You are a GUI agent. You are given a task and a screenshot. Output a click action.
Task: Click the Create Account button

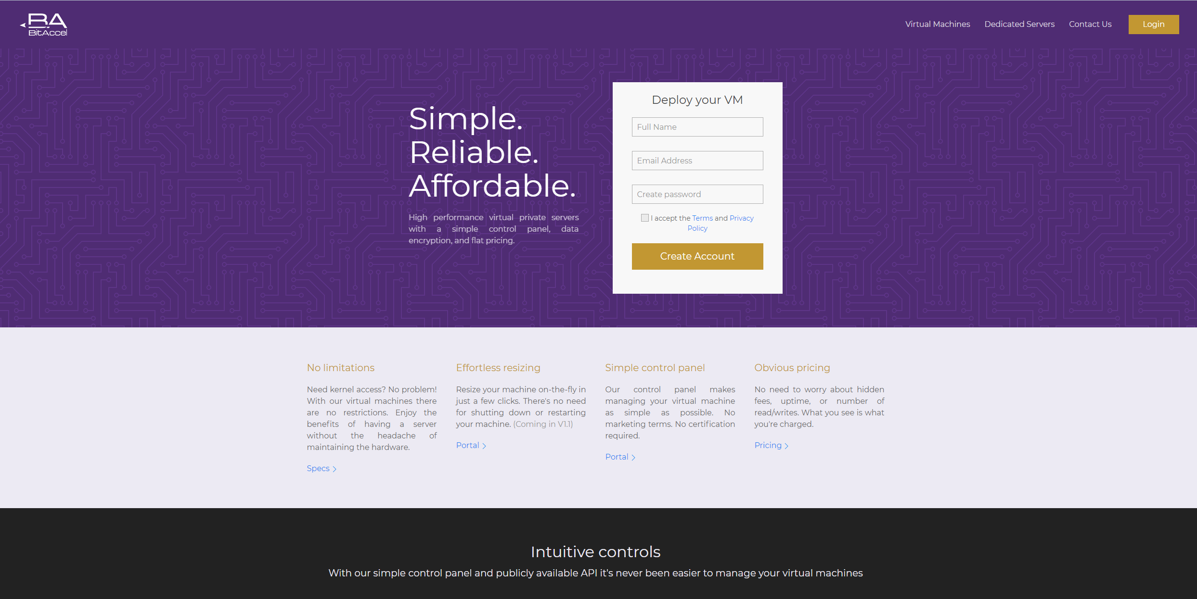pos(697,256)
